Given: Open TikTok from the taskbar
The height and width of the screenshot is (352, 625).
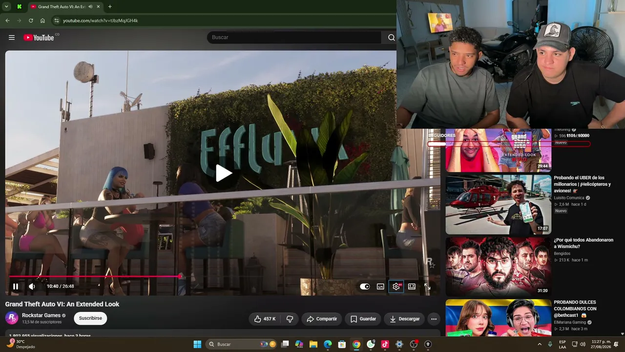Looking at the screenshot, I should (385, 344).
